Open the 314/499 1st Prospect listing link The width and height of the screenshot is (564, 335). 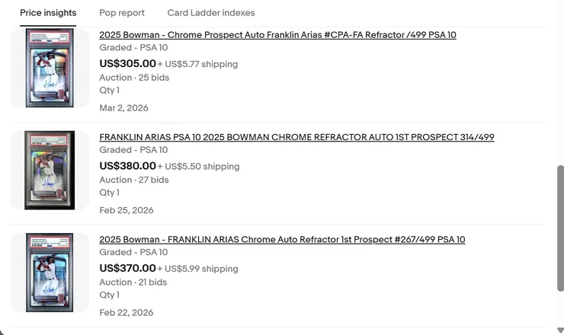(296, 137)
